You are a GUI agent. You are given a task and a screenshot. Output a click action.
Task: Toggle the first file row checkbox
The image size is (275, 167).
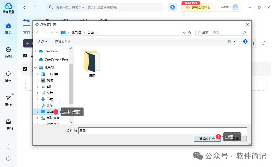point(25,69)
